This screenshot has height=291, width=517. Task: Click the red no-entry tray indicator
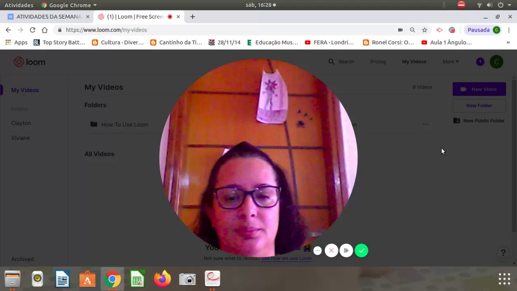point(461,5)
